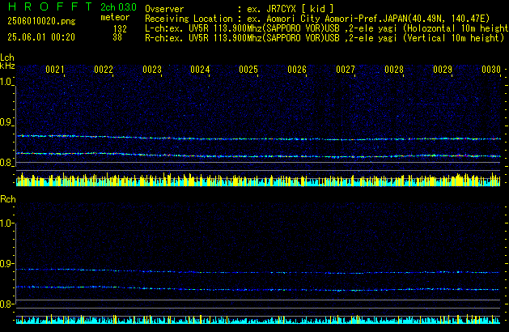Click the upper signal trace in Rch spectrogram

pos(258,271)
